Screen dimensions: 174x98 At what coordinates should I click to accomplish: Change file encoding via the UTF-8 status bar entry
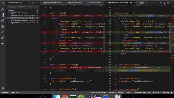pyautogui.click(x=128, y=93)
